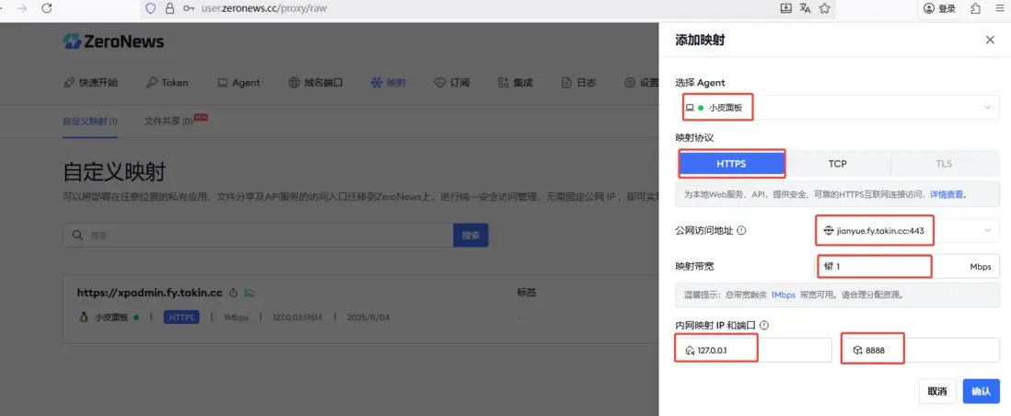Open the 映射 menu item
The width and height of the screenshot is (1011, 416).
coord(389,83)
